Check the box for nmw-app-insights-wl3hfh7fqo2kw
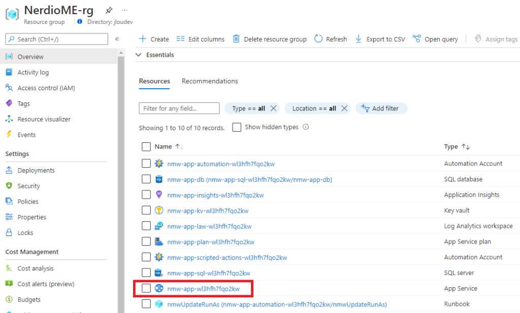 146,194
